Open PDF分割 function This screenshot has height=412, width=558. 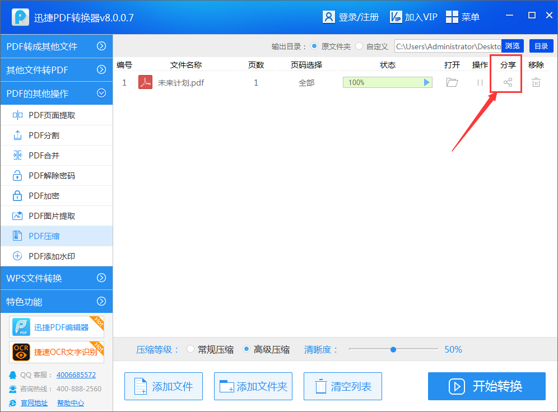click(56, 135)
